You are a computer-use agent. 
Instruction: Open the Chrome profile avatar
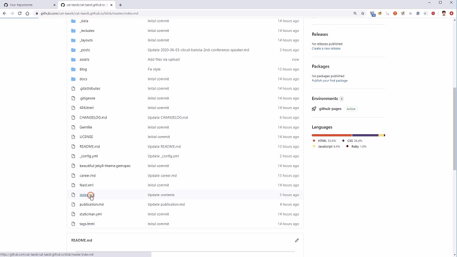[444, 13]
